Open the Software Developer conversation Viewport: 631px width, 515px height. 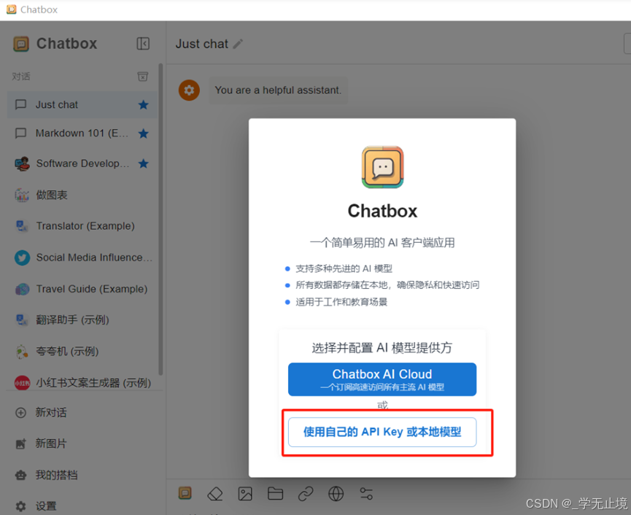(x=82, y=163)
